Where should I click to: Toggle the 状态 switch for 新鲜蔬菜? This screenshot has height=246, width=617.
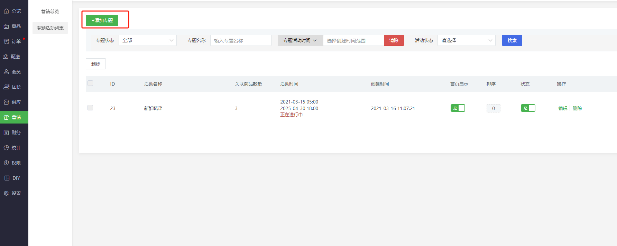click(528, 108)
